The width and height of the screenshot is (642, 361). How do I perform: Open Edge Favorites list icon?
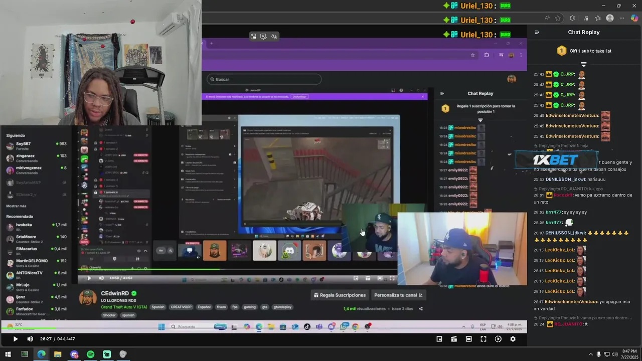(597, 18)
